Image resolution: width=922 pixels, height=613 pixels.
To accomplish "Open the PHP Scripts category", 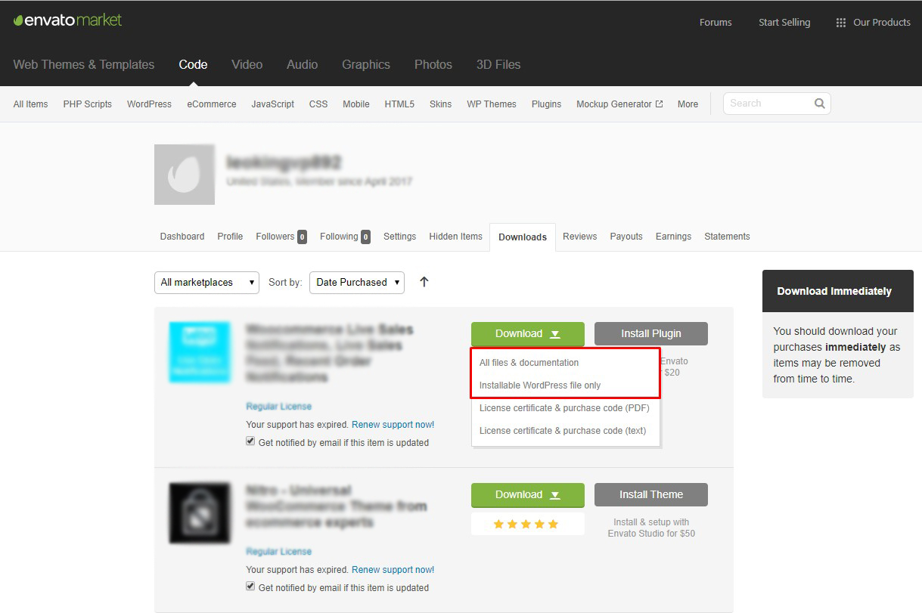I will pos(87,104).
